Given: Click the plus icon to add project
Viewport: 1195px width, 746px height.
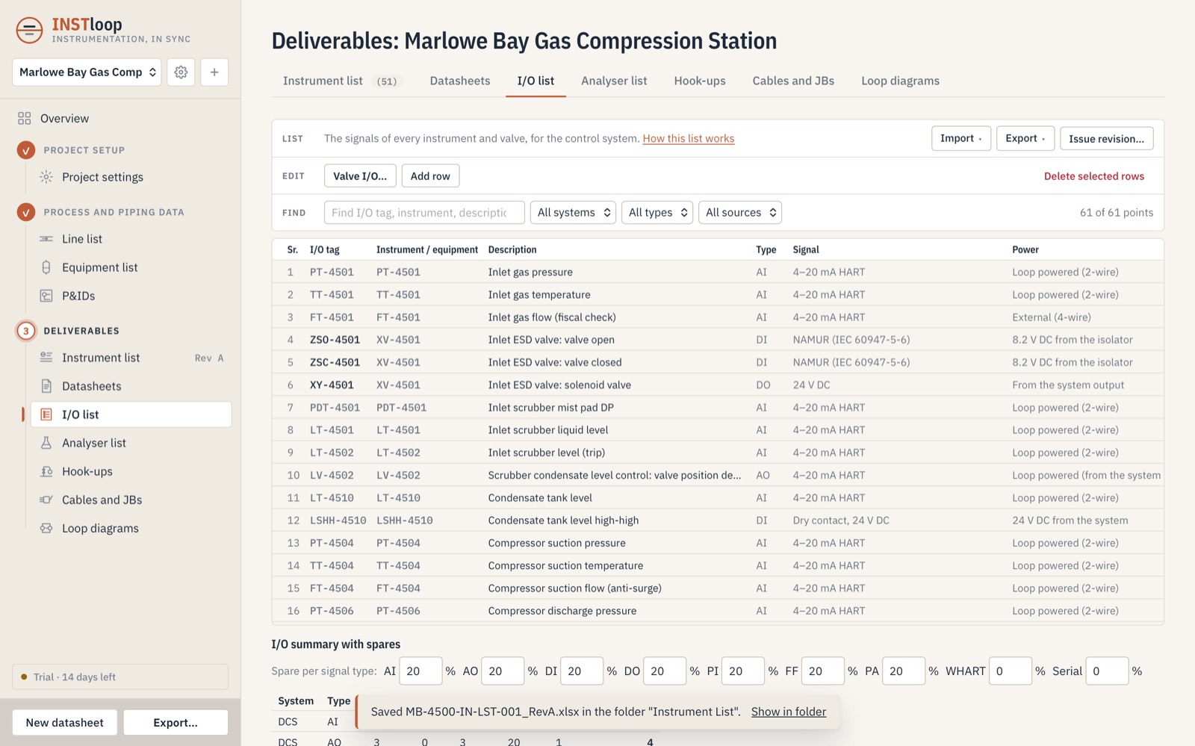Looking at the screenshot, I should [214, 72].
